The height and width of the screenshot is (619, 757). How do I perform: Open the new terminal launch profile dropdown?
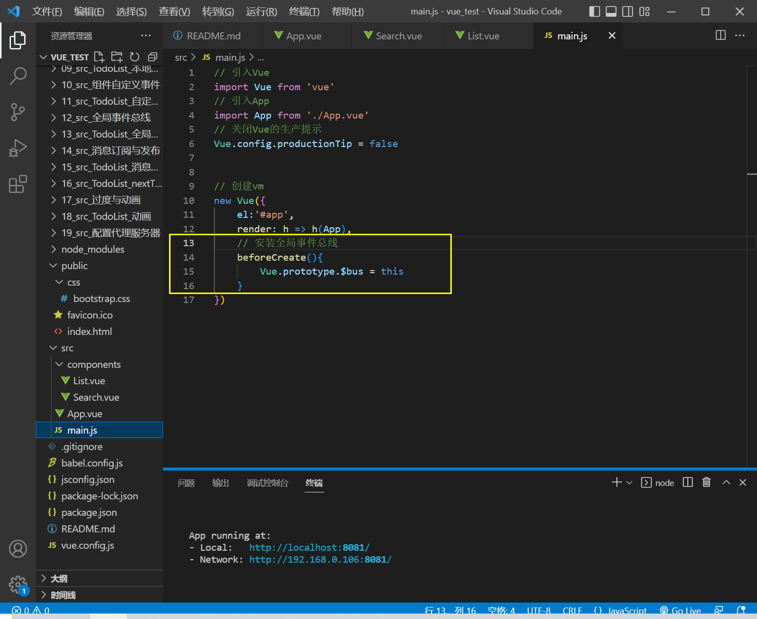pos(629,482)
